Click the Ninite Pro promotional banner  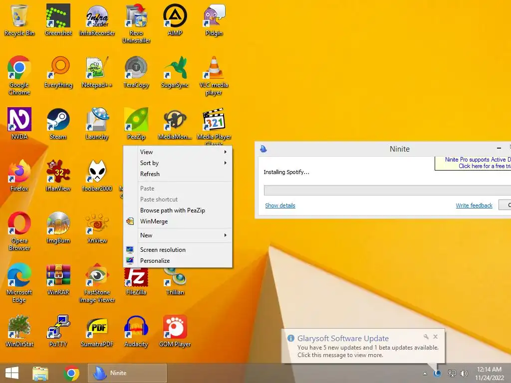pyautogui.click(x=473, y=163)
